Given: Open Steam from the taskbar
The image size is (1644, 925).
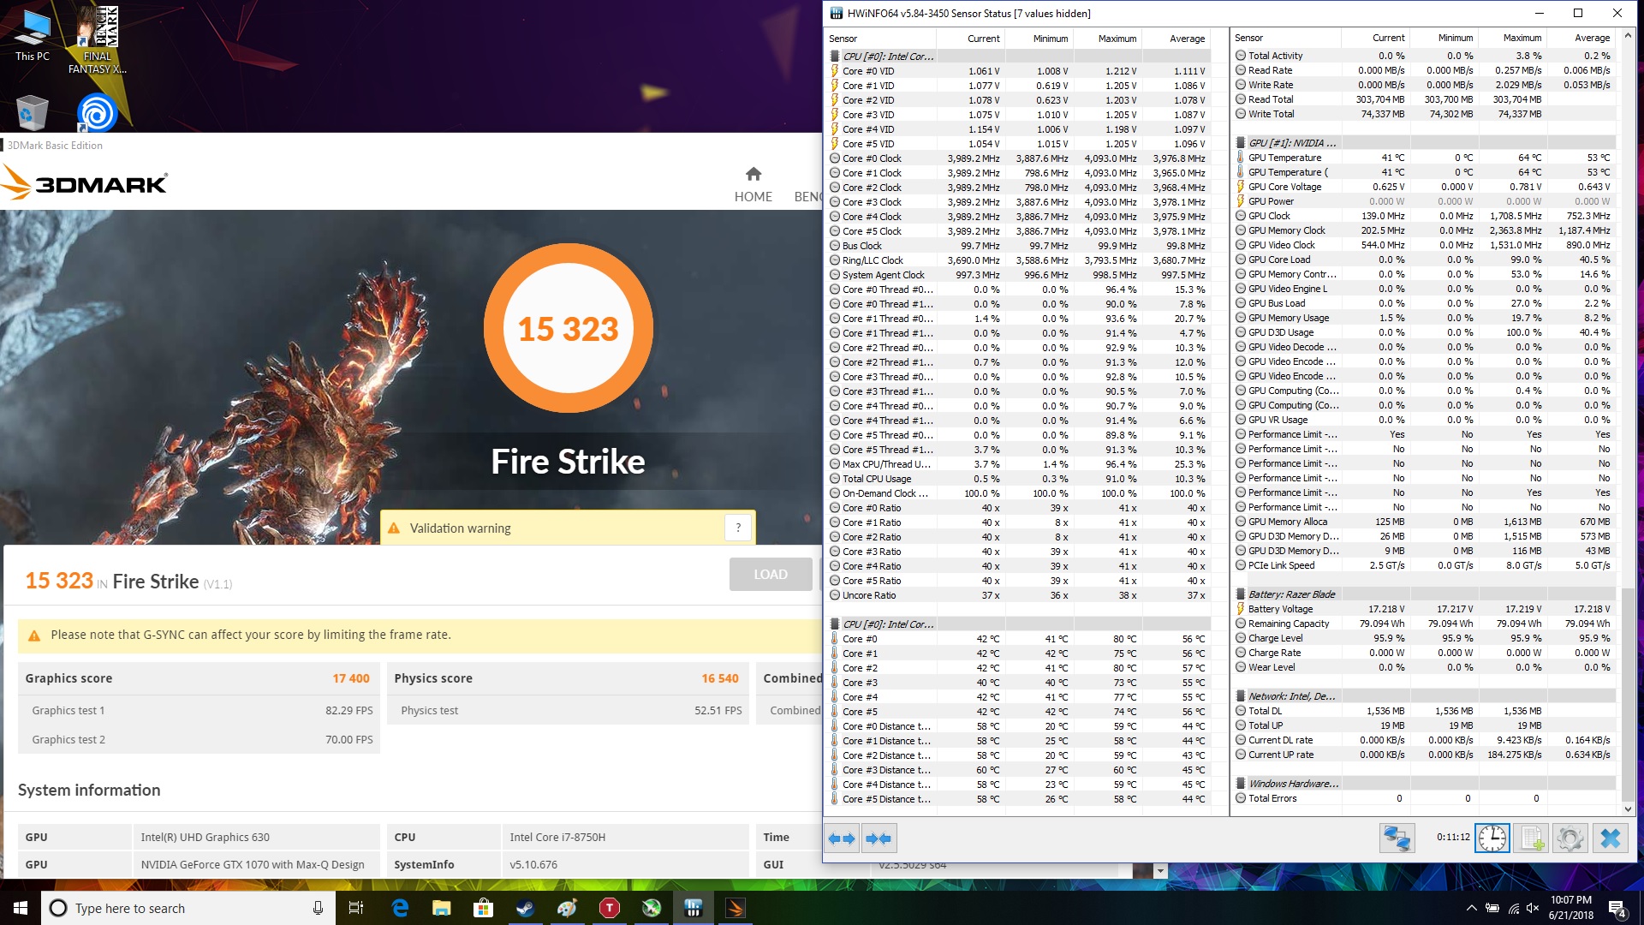Looking at the screenshot, I should [x=525, y=908].
